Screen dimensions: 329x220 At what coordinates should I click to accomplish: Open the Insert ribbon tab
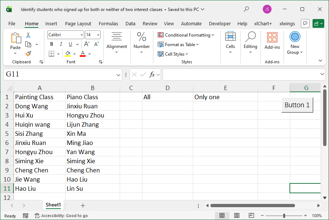[51, 23]
